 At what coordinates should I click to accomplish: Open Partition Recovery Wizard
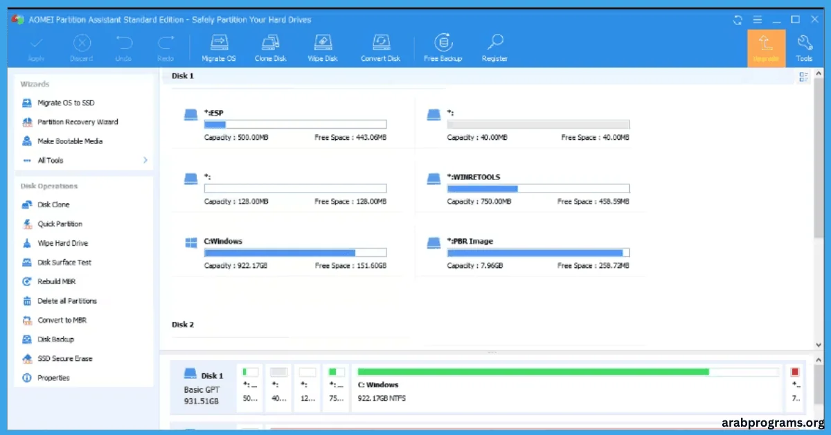[70, 122]
